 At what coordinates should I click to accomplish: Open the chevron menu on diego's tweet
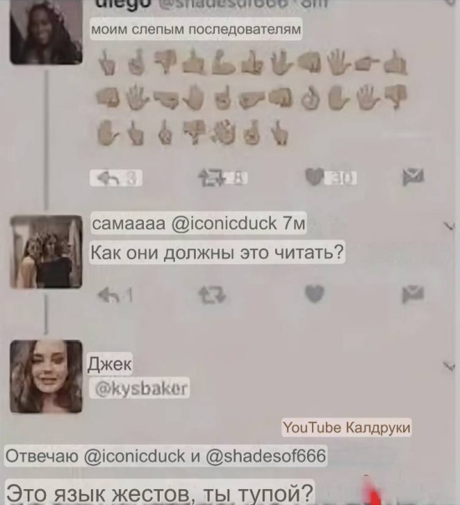pyautogui.click(x=451, y=2)
